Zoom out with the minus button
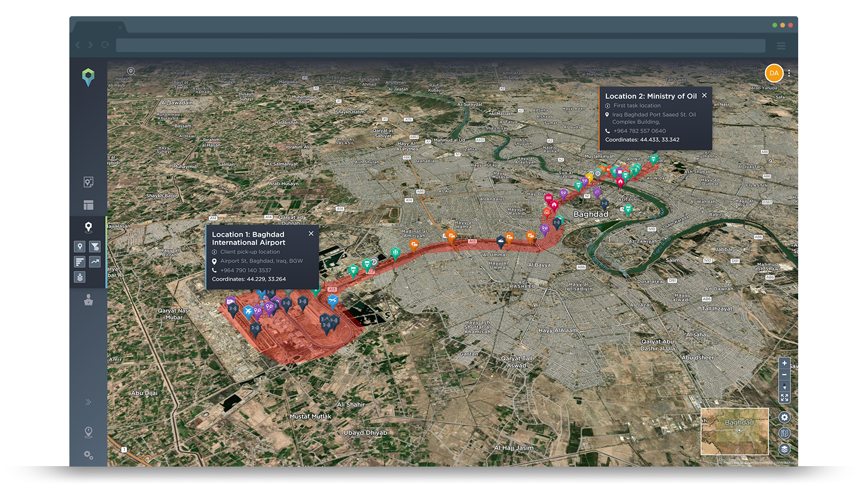The width and height of the screenshot is (867, 498). [784, 375]
